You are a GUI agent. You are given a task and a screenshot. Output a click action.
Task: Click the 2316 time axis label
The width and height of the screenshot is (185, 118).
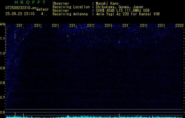(108, 25)
